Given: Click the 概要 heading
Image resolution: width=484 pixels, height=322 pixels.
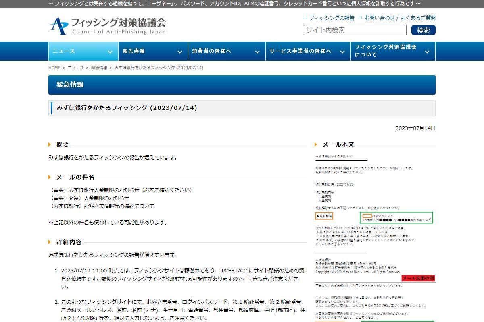Looking at the screenshot, I should [63, 144].
